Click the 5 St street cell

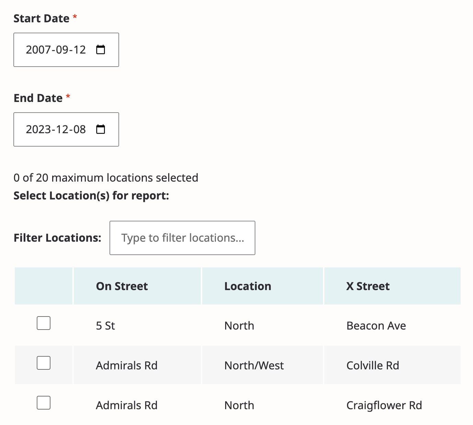[105, 326]
